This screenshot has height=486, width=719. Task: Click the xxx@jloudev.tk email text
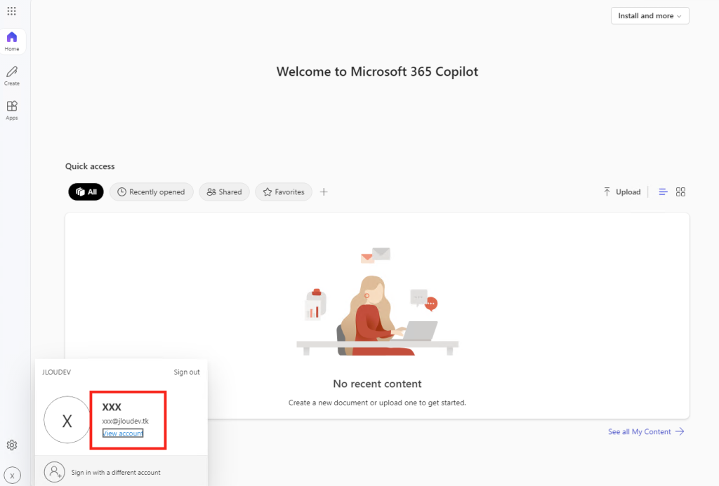coord(125,421)
